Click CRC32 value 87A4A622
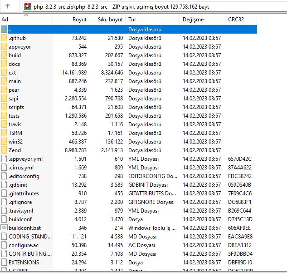The height and width of the screenshot is (273, 287). [x=240, y=168]
